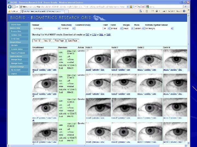Image resolution: width=197 pixels, height=147 pixels.
Task: Click the security lock icon in address bar
Action: 131,7
